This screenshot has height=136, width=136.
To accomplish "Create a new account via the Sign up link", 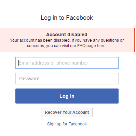I will [67, 124].
